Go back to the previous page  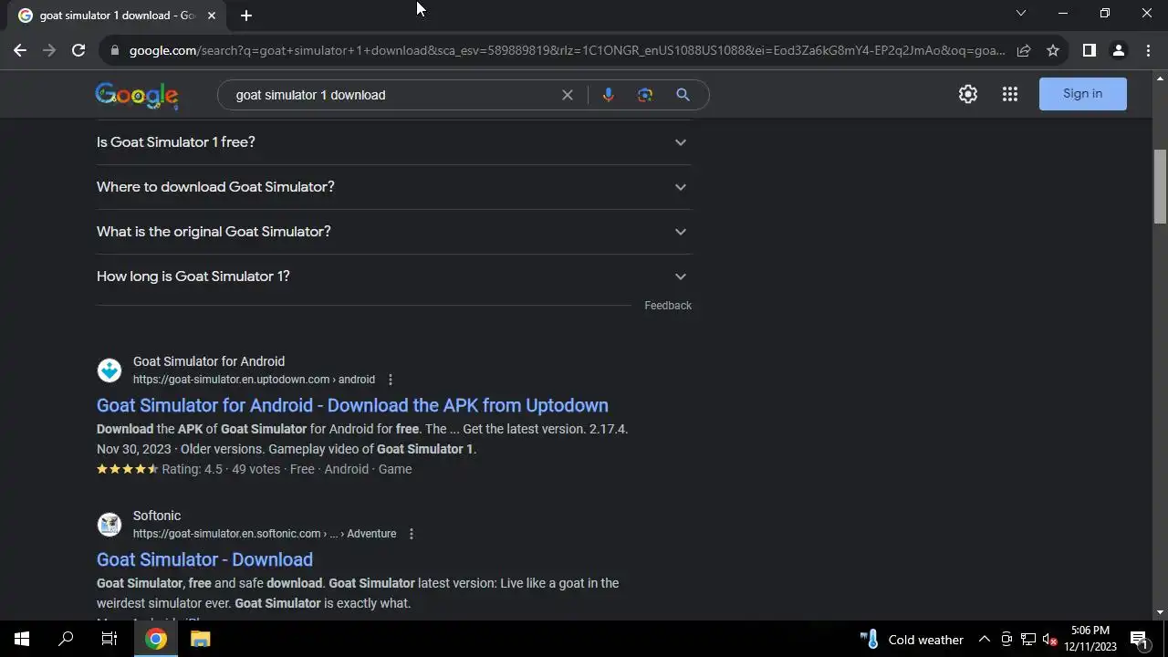tap(20, 50)
